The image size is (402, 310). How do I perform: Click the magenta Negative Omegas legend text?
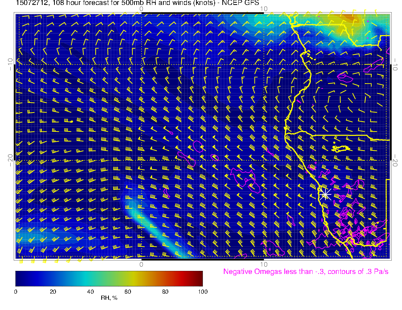[306, 272]
